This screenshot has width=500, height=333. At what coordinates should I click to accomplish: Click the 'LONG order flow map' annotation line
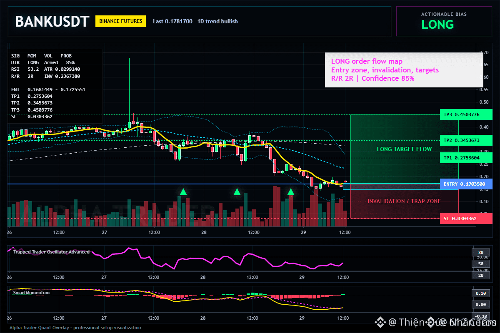pyautogui.click(x=367, y=62)
